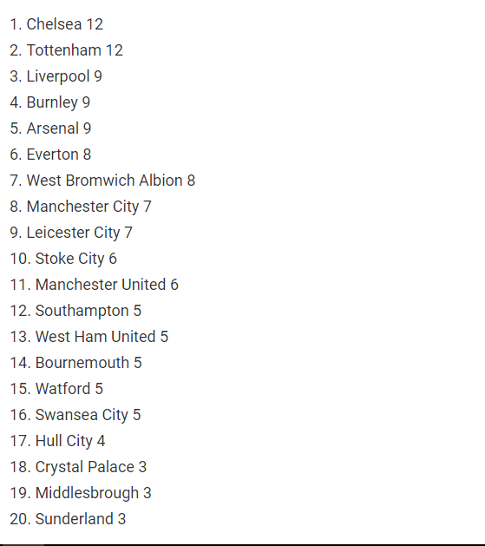Click the Watford 5 list item
This screenshot has height=546, width=485.
point(56,389)
